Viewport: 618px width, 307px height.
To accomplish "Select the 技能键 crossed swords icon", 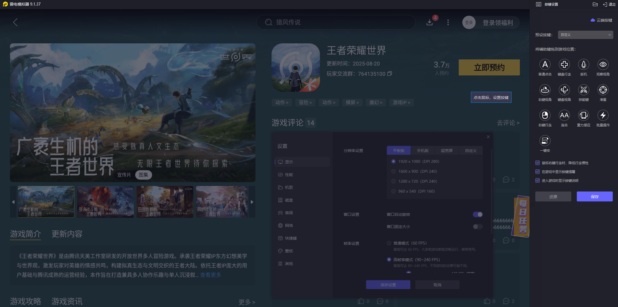I will click(583, 90).
